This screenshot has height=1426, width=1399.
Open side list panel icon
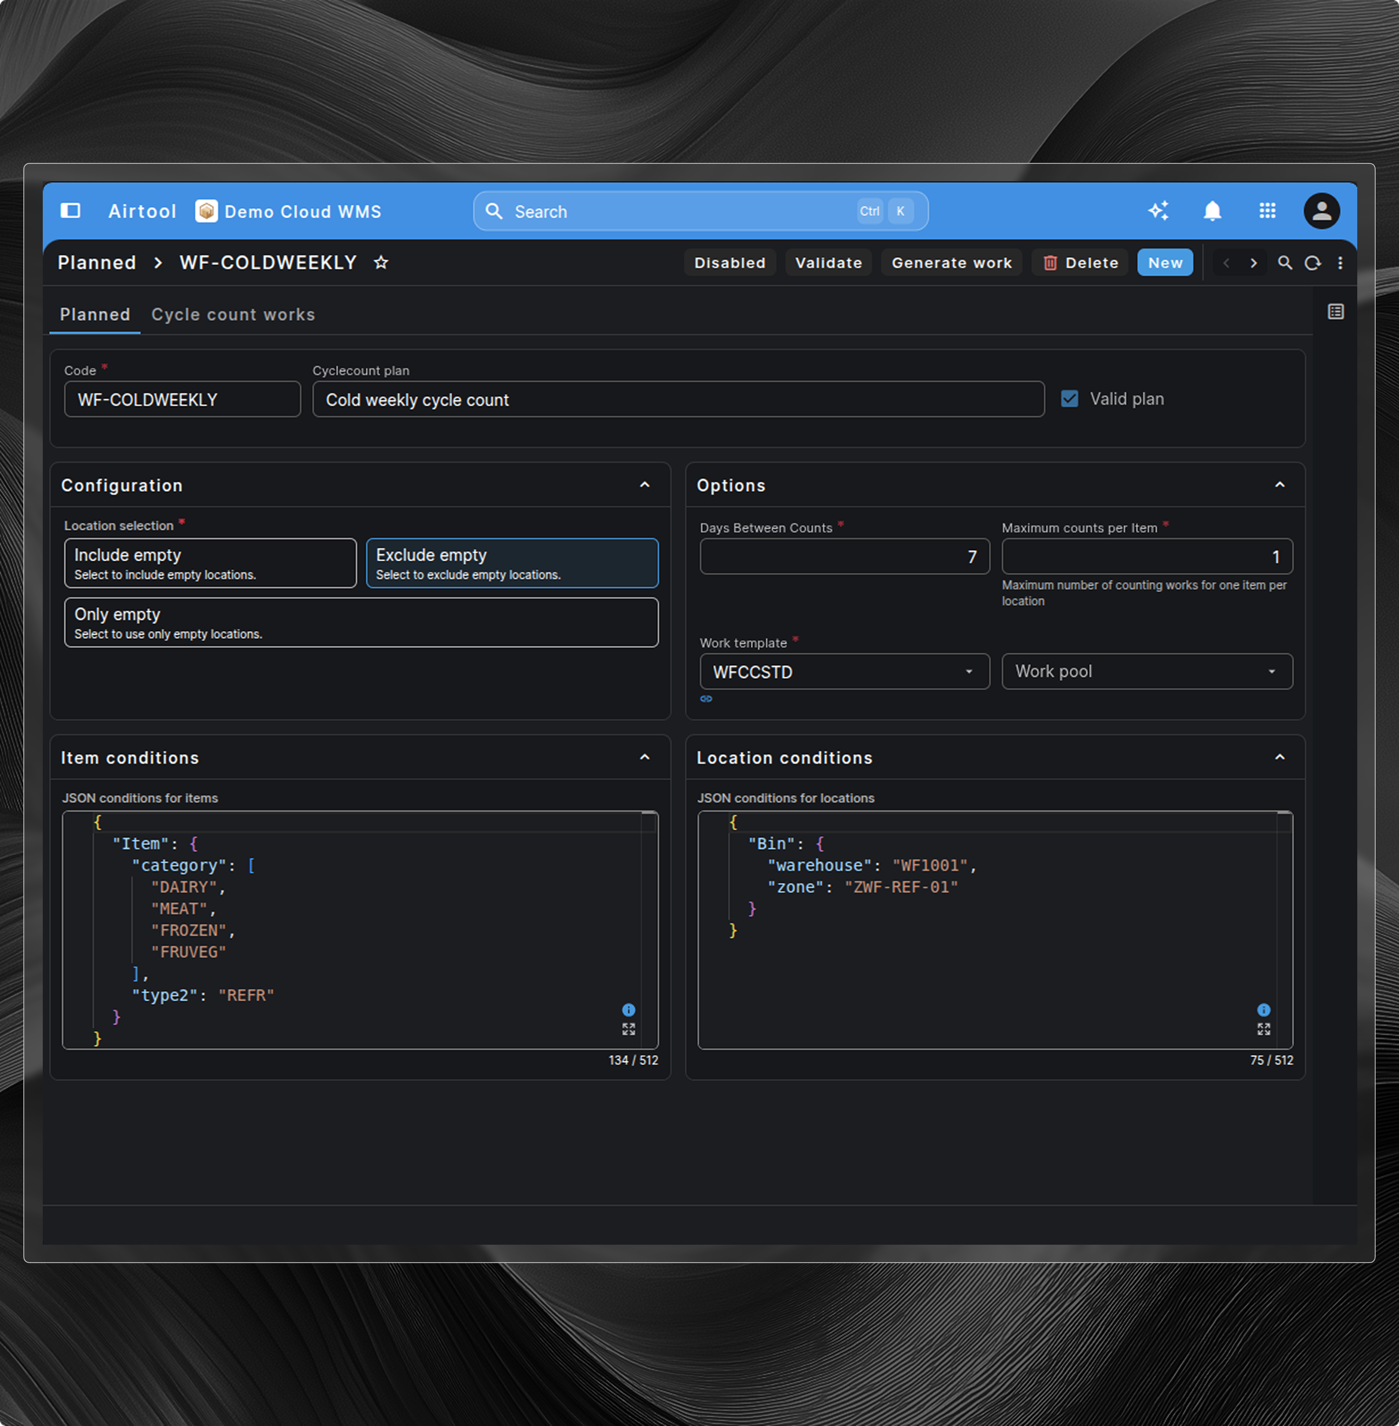pyautogui.click(x=1335, y=312)
